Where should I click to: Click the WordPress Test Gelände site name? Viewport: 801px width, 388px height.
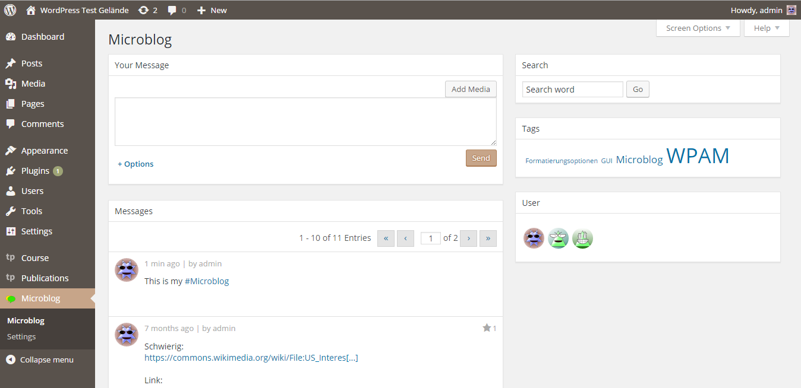pos(84,10)
